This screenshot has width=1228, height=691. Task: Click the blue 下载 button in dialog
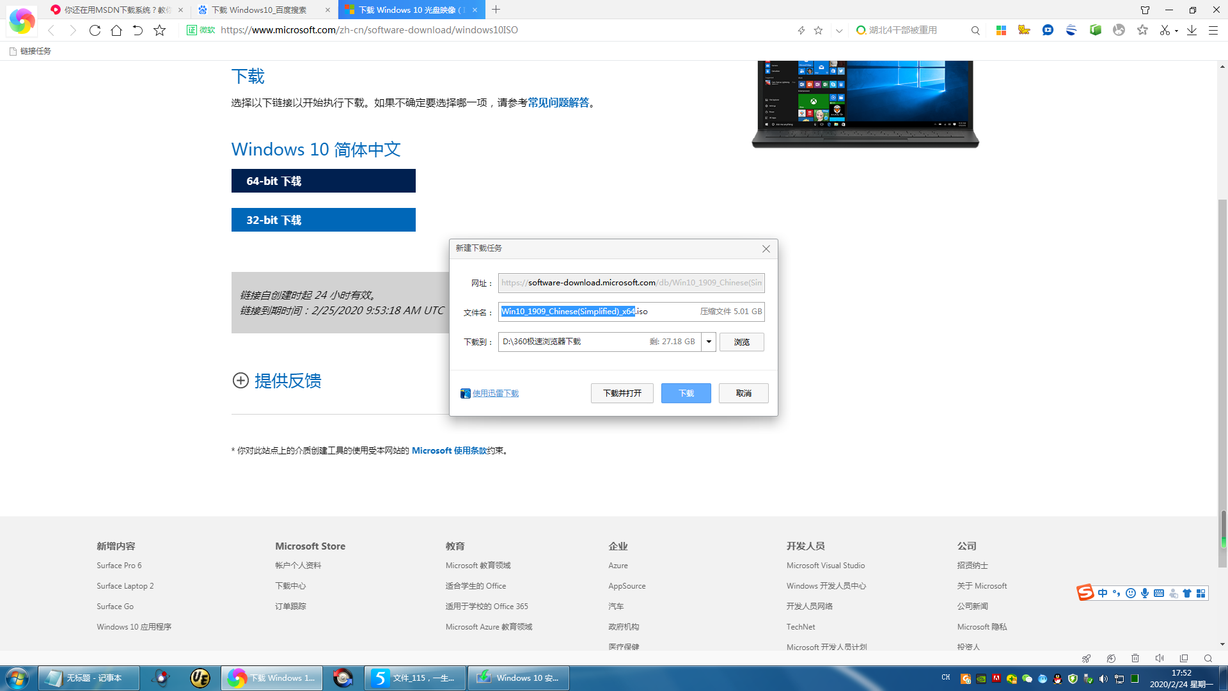(686, 393)
